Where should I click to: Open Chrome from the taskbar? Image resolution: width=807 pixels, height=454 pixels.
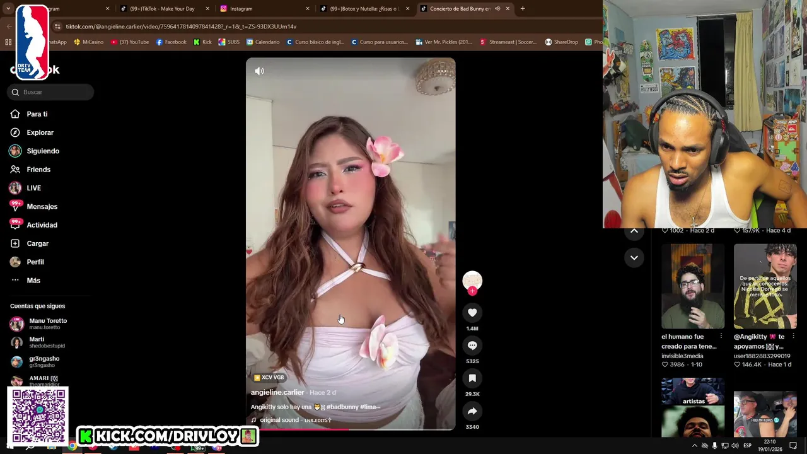pos(73,446)
